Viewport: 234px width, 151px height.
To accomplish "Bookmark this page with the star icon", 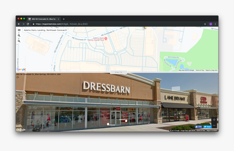I will (205, 24).
